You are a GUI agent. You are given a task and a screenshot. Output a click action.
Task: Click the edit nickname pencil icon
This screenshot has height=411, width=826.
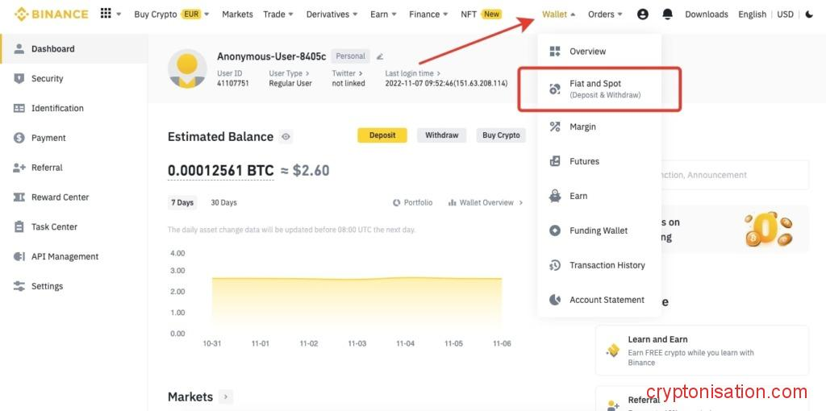(x=380, y=56)
